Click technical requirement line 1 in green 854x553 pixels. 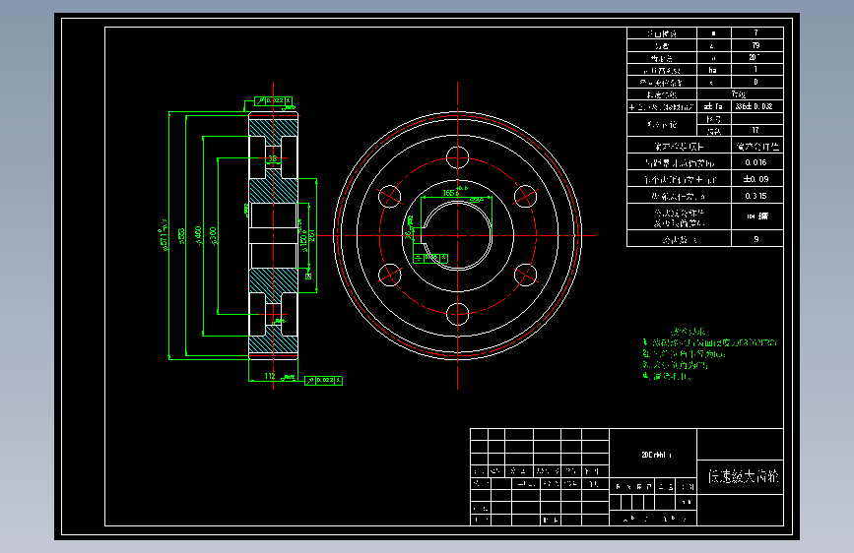[709, 342]
